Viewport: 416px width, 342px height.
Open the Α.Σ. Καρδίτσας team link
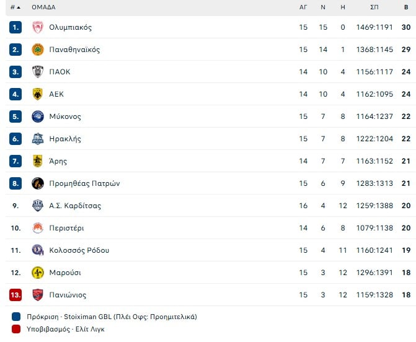coord(74,206)
